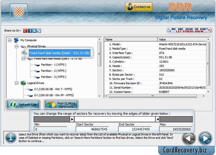Share on Google Plus icon
216x155 pixels.
point(25,31)
